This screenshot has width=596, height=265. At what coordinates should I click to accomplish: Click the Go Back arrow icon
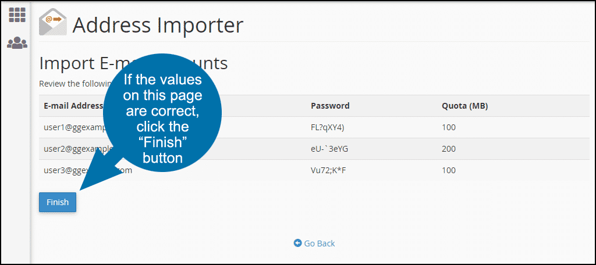click(x=297, y=243)
